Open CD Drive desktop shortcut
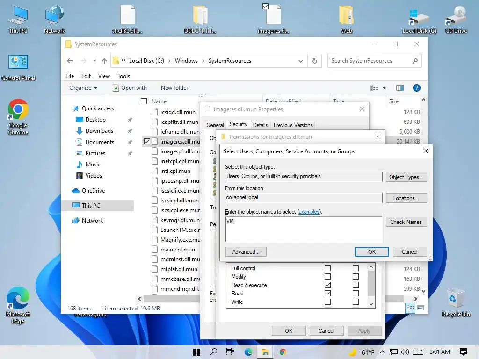The width and height of the screenshot is (479, 359). coord(456,19)
